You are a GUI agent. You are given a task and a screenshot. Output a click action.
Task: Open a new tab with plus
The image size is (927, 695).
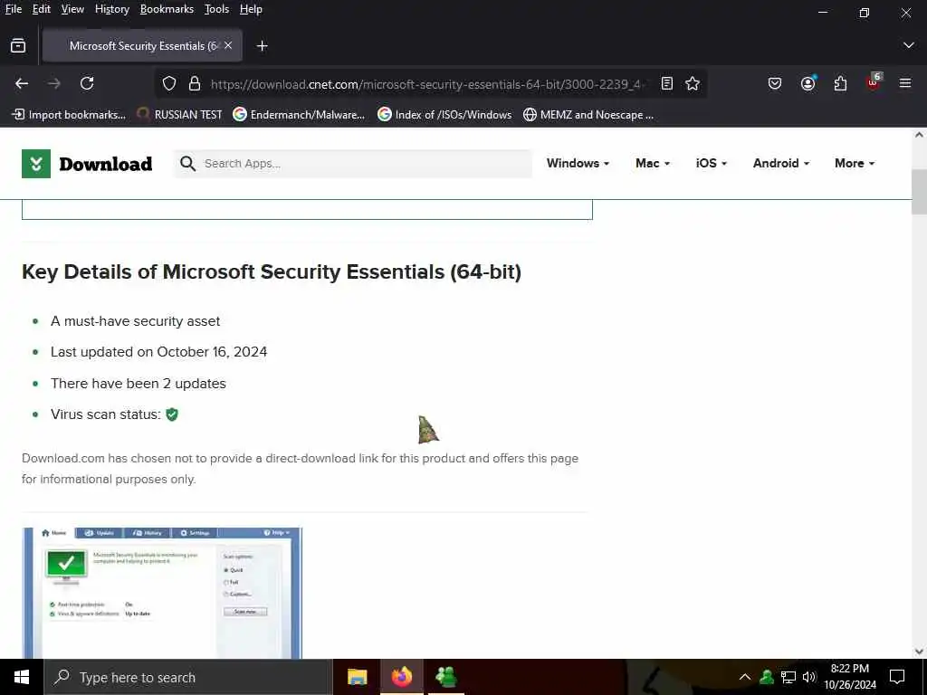click(x=262, y=45)
